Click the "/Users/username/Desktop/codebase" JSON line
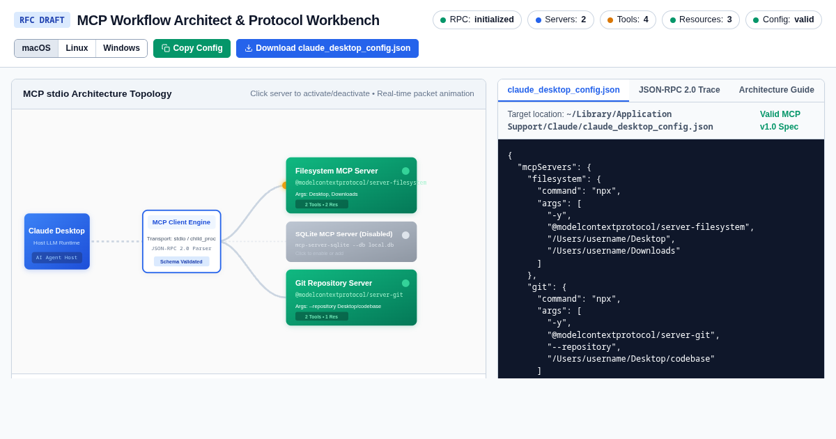The height and width of the screenshot is (439, 836). coord(631,359)
